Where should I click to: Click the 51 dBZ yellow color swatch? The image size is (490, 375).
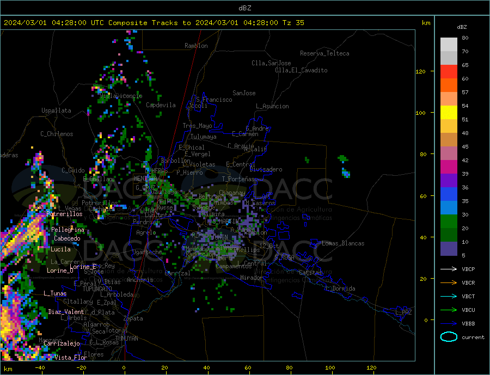point(449,113)
